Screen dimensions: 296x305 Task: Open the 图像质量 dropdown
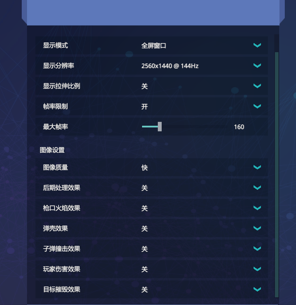point(257,167)
